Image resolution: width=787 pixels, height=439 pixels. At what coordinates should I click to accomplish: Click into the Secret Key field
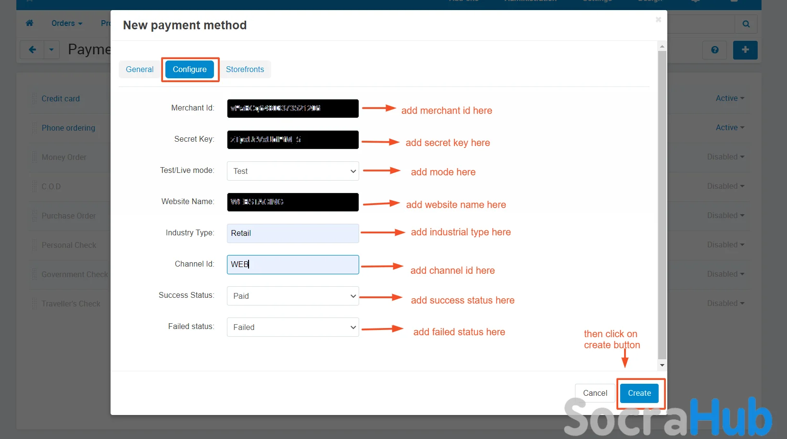(293, 140)
